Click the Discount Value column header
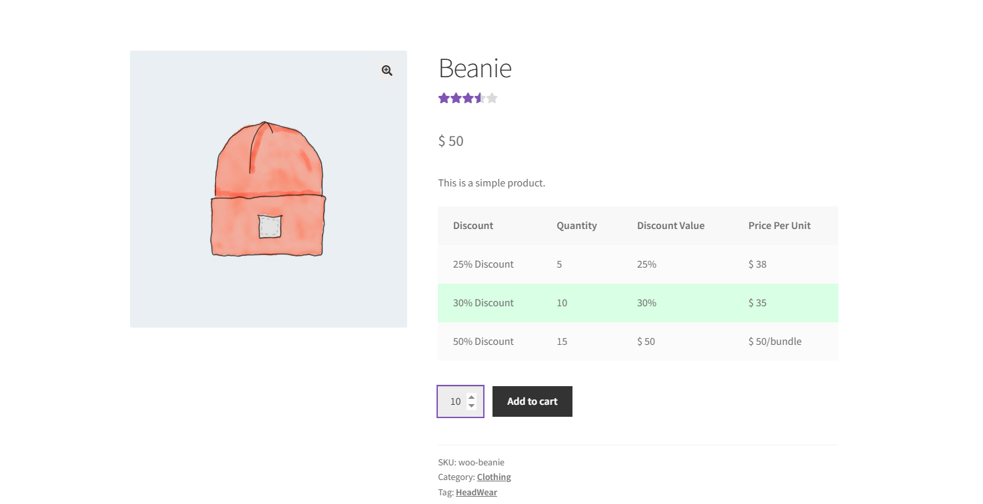Screen dimensions: 983x504 point(670,225)
